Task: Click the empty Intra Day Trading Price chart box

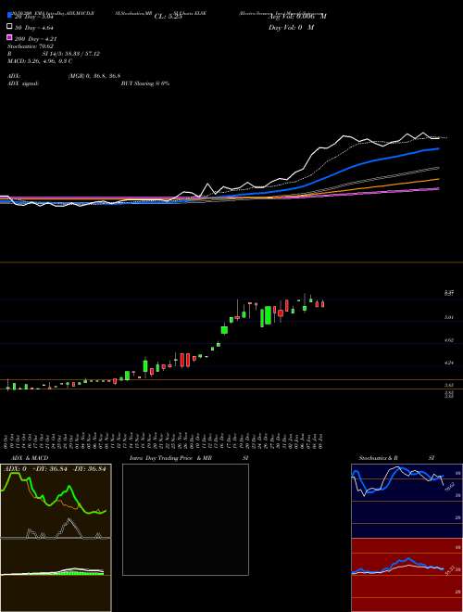Action: click(x=185, y=519)
